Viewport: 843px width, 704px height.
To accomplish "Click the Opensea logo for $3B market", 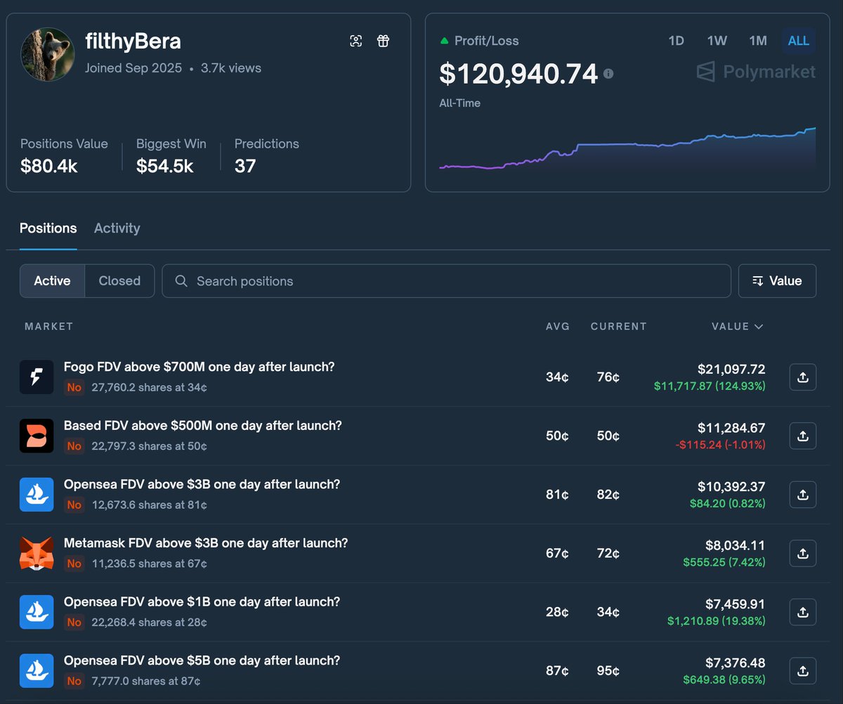I will click(37, 494).
